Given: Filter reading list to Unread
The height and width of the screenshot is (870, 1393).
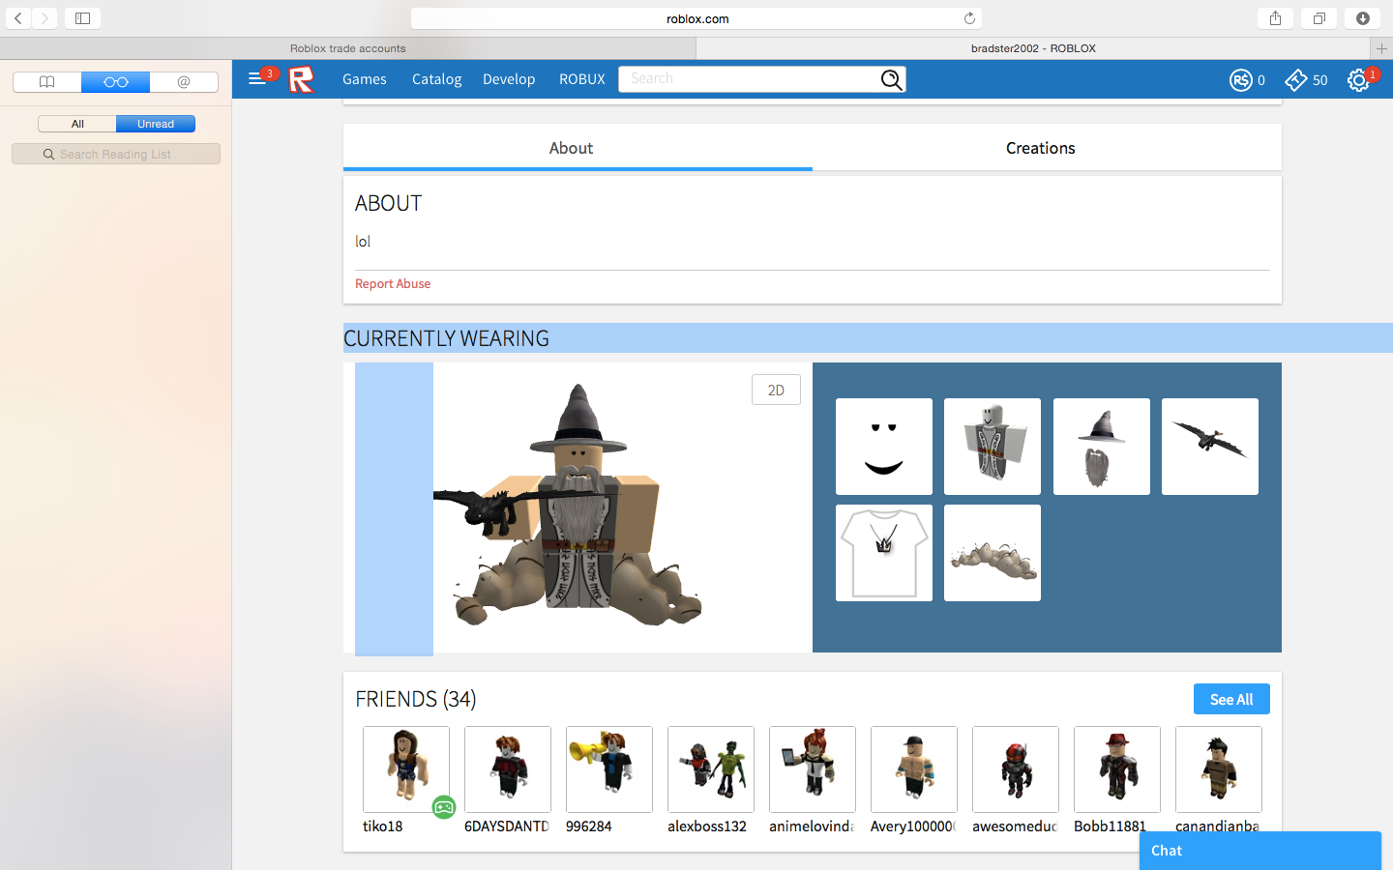Looking at the screenshot, I should point(156,124).
